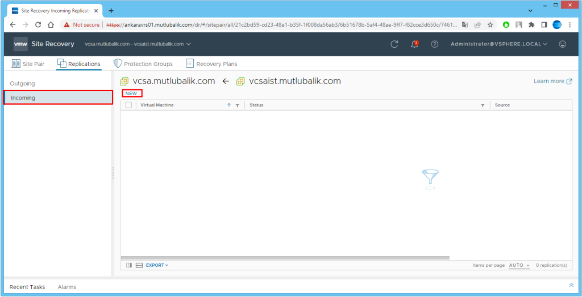Viewport: 582px width, 297px height.
Task: Sort by the Virtual Machine column arrow
Action: coord(229,105)
